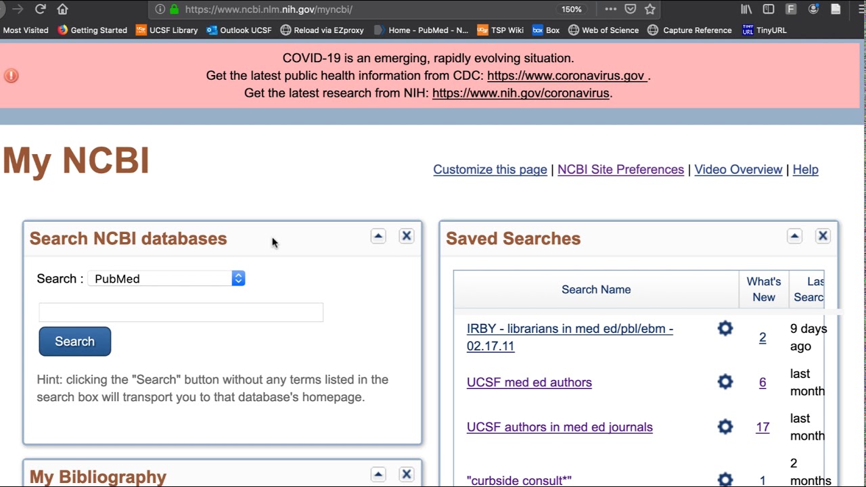The height and width of the screenshot is (487, 866).
Task: Toggle the browser sidebar icon
Action: (769, 9)
